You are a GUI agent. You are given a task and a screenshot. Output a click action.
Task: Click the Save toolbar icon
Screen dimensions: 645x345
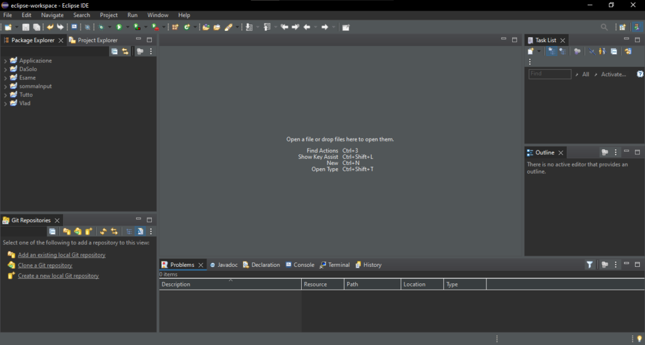click(25, 27)
